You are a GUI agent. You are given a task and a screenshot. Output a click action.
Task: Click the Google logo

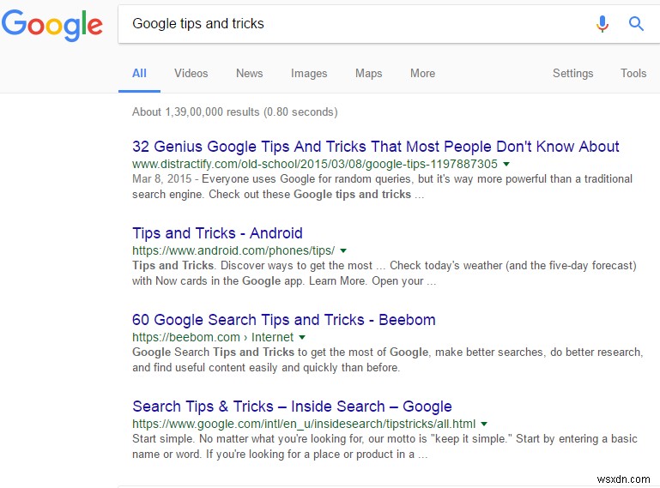[51, 24]
